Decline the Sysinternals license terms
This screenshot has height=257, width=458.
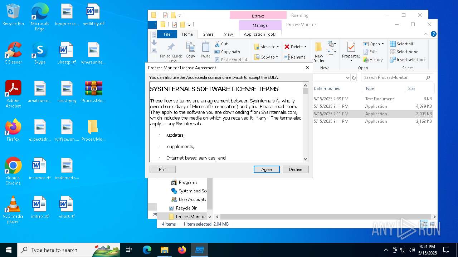[296, 169]
